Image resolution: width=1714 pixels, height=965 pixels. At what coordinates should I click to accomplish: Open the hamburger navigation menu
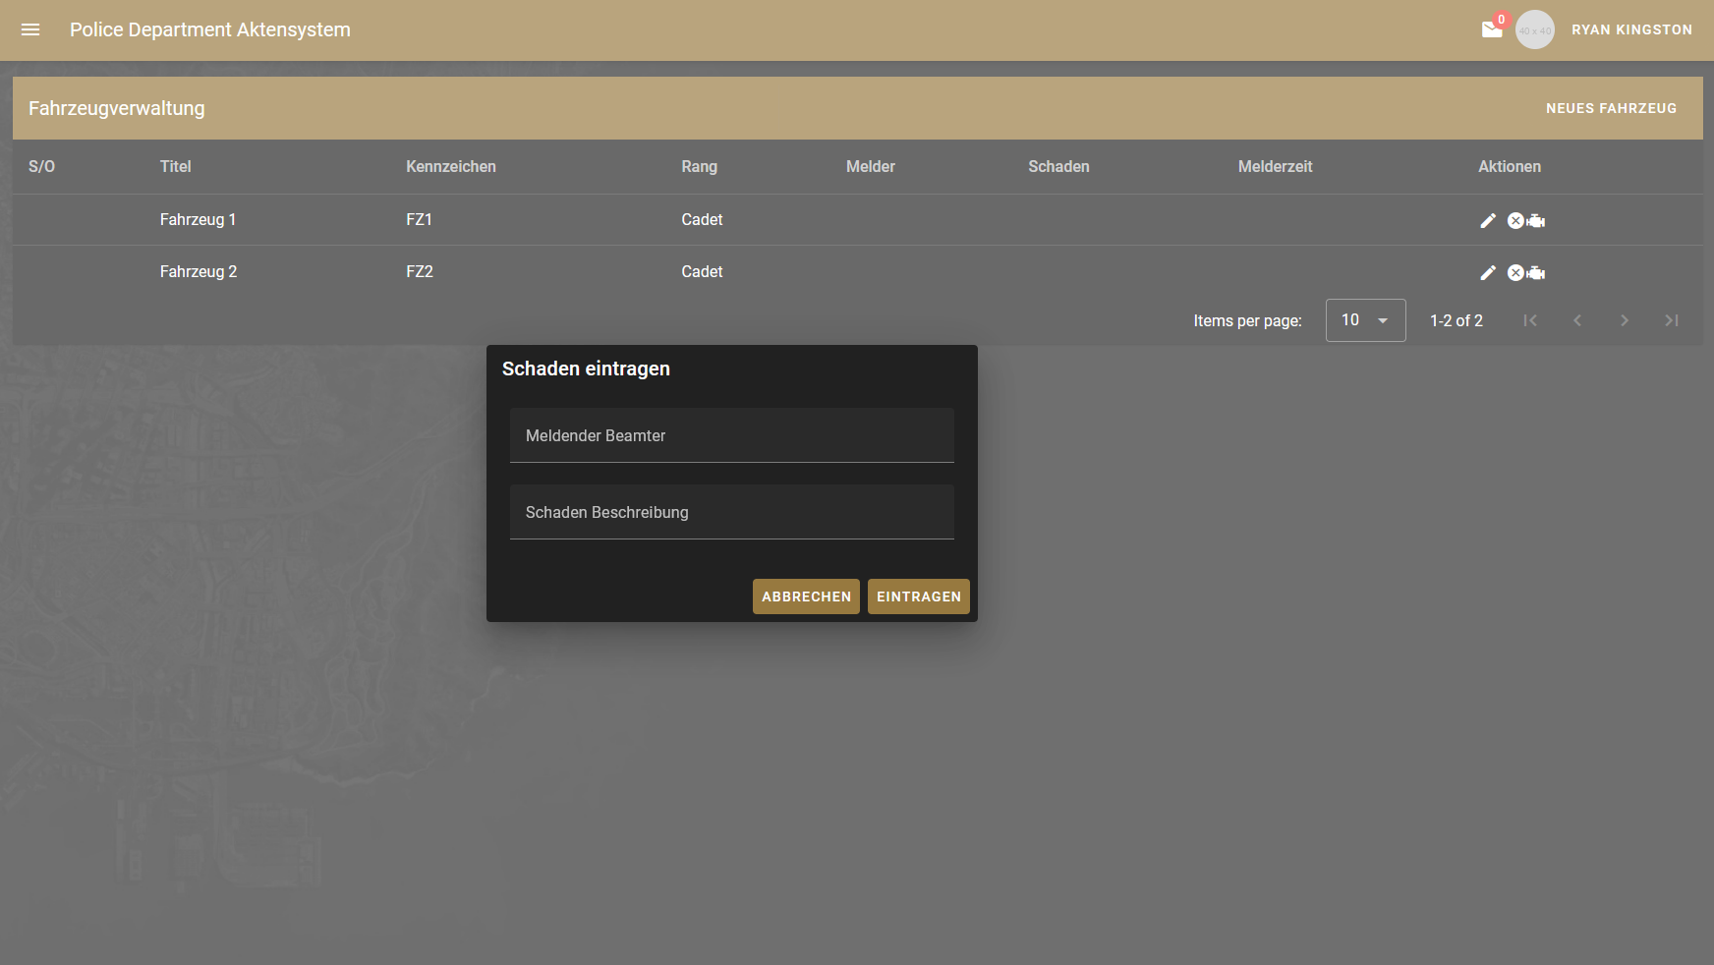(x=30, y=29)
